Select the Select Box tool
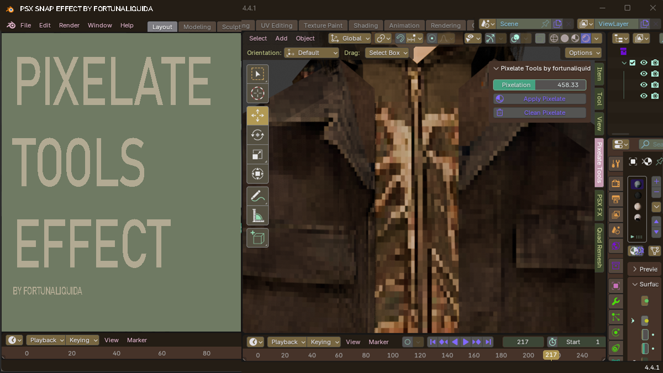 tap(257, 74)
